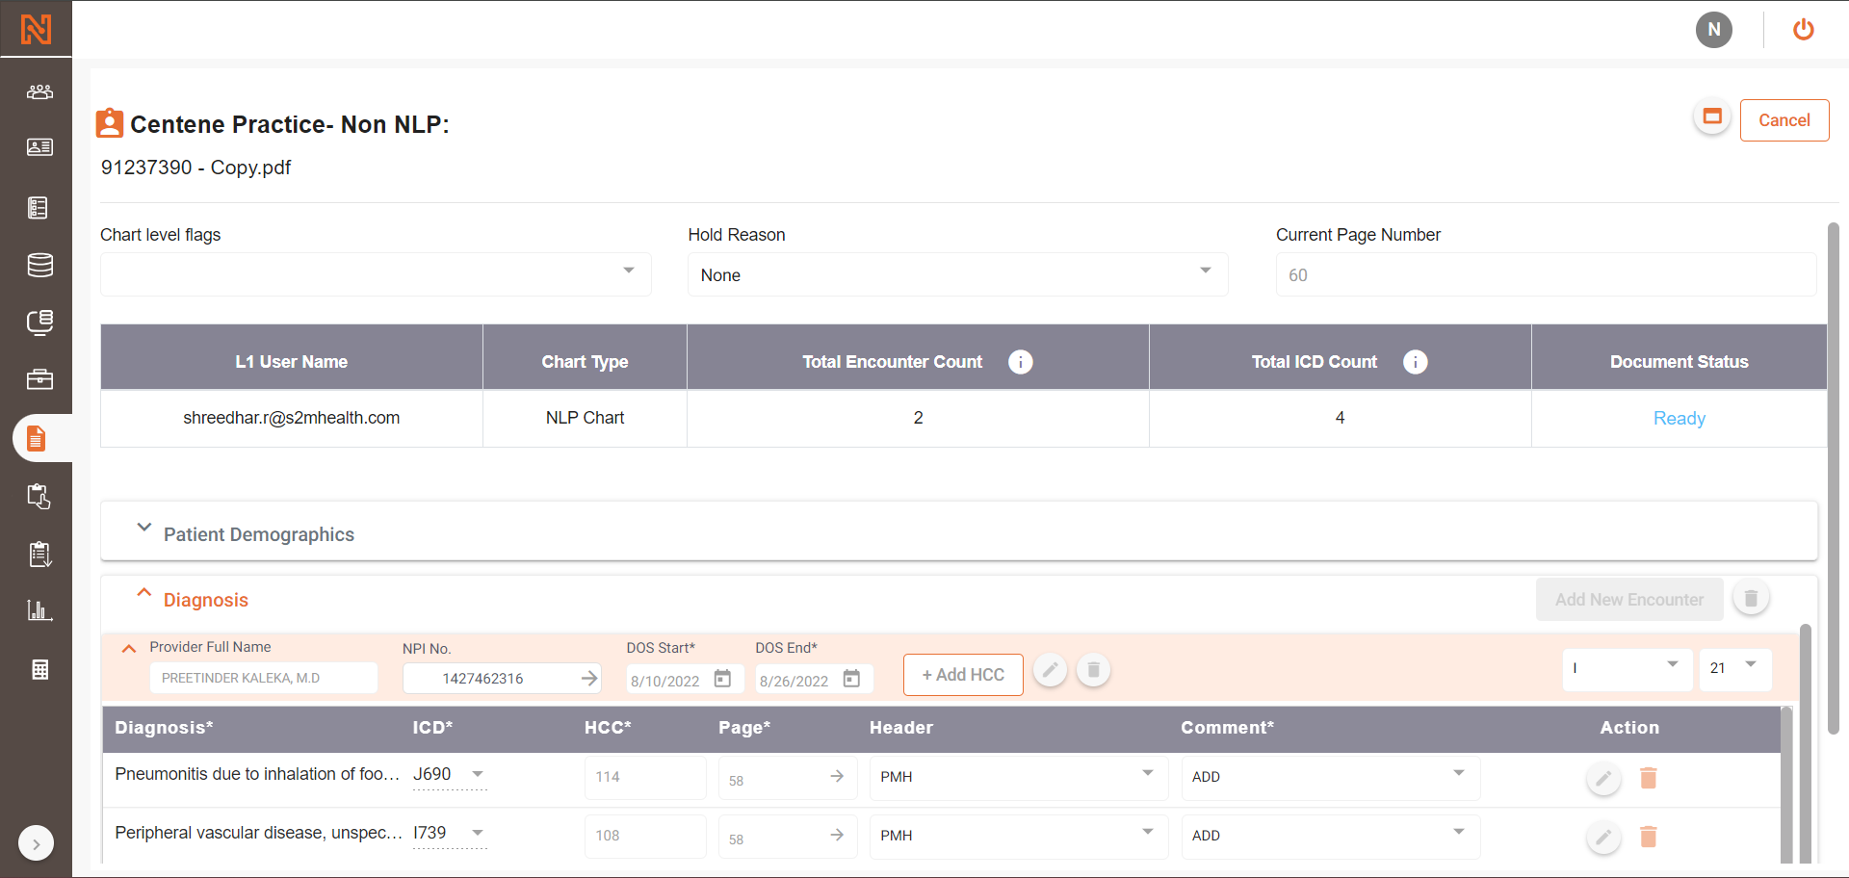Viewport: 1849px width, 878px height.
Task: Click the orange window view icon beside Cancel
Action: coord(1712,117)
